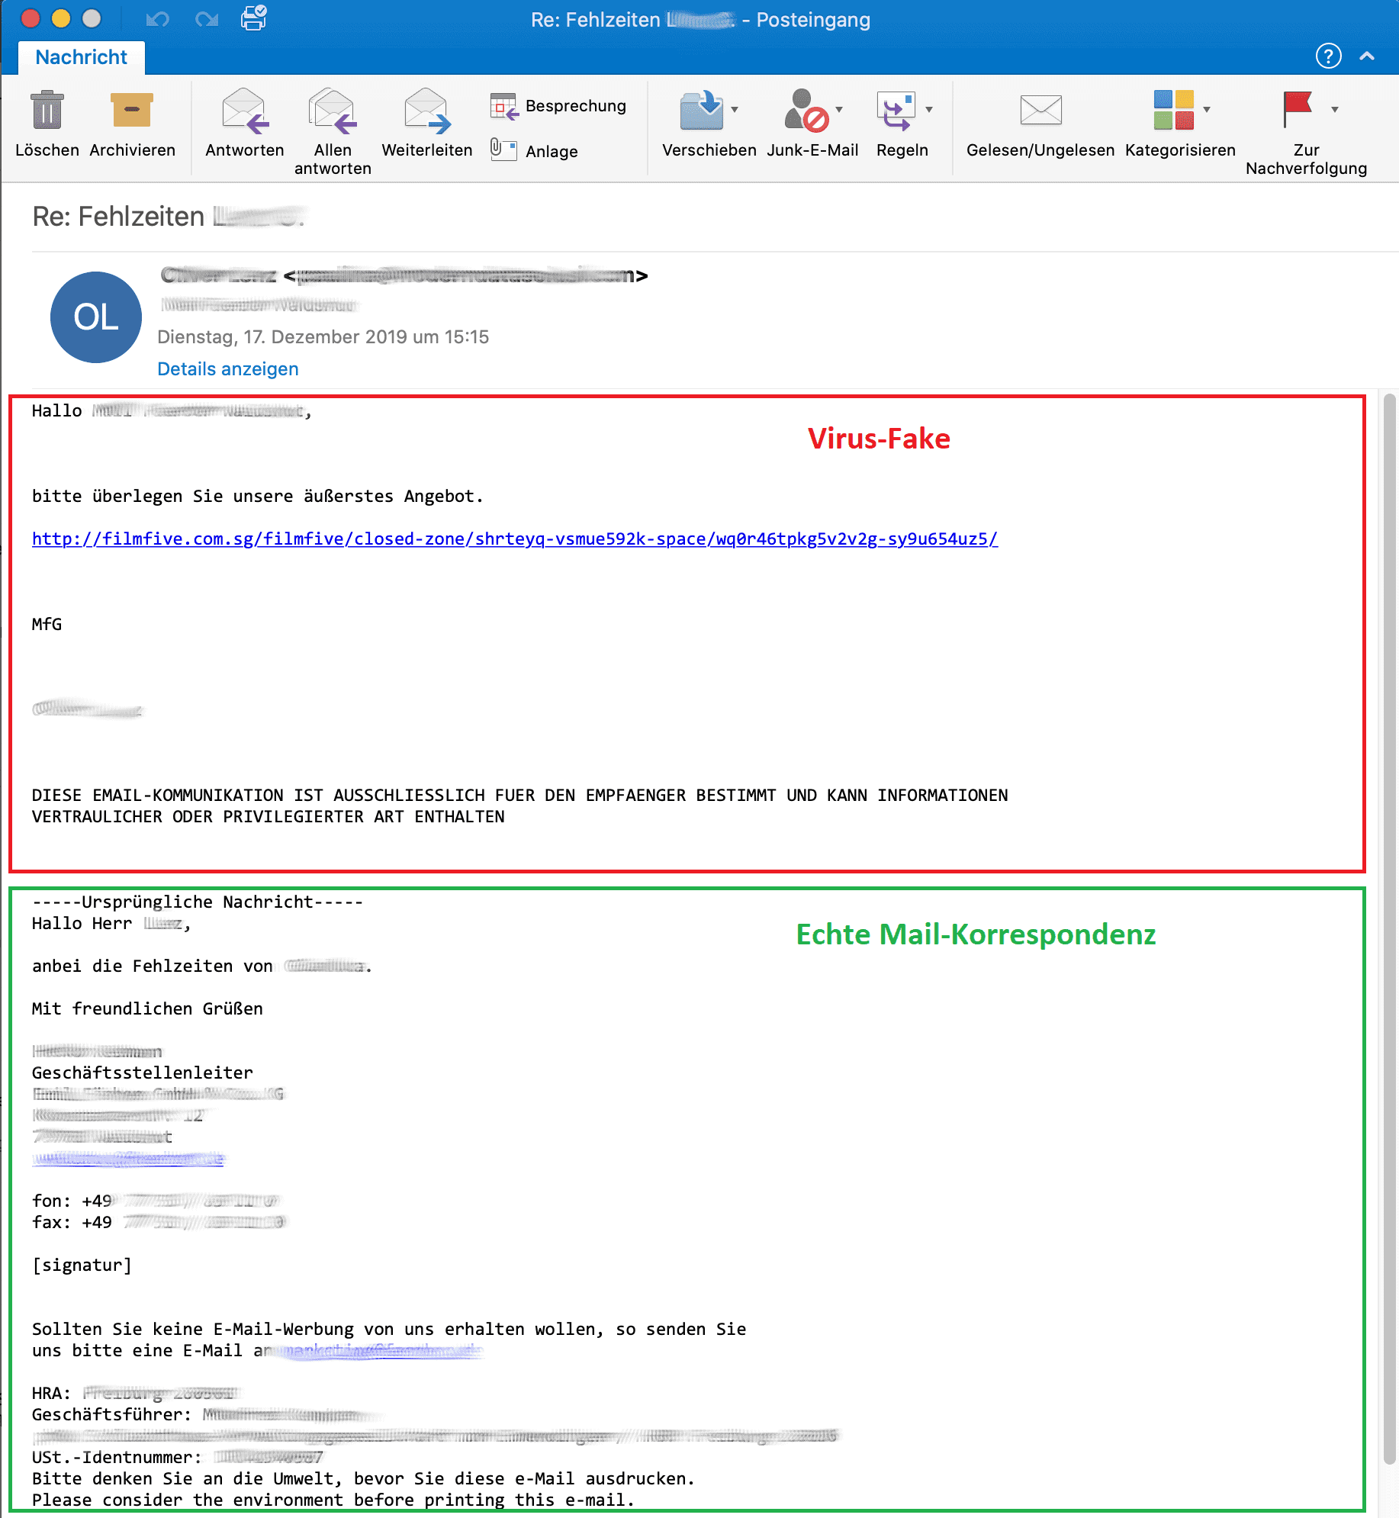Click the OL sender avatar
The image size is (1399, 1518).
click(96, 317)
